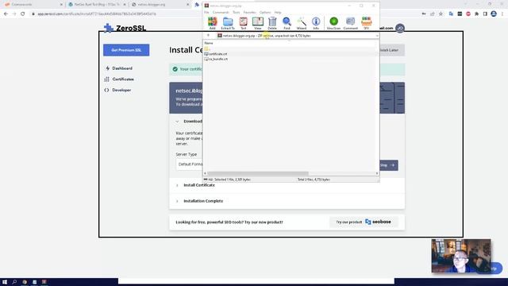Screen dimensions: 508x286
Task: Click the Extract To folder icon
Action: point(228,23)
